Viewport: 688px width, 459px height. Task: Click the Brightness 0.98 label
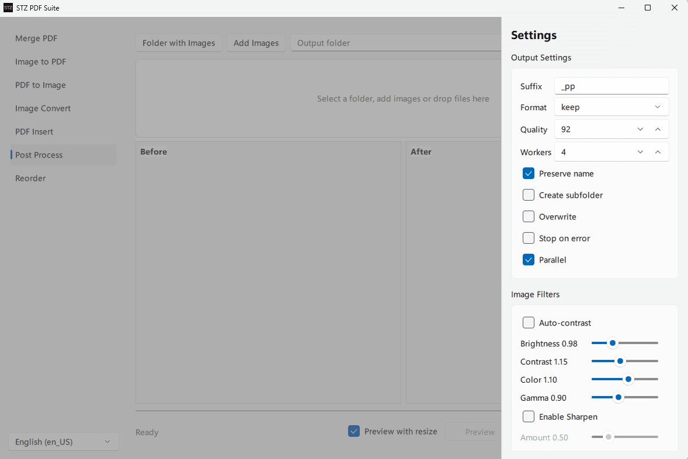(x=549, y=344)
